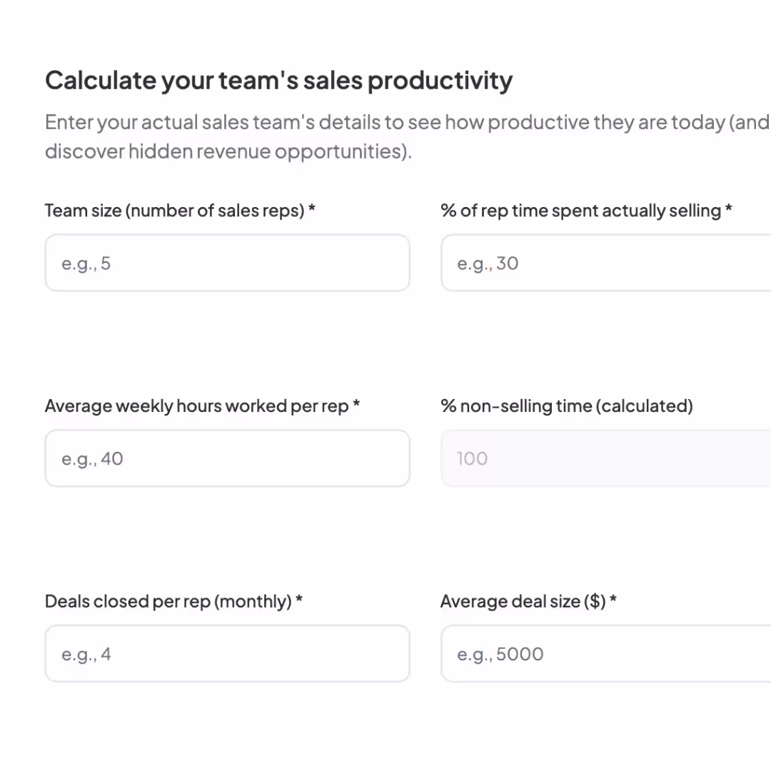The width and height of the screenshot is (771, 771).
Task: Click the '% non-selling time (calculated)' label
Action: pos(567,406)
